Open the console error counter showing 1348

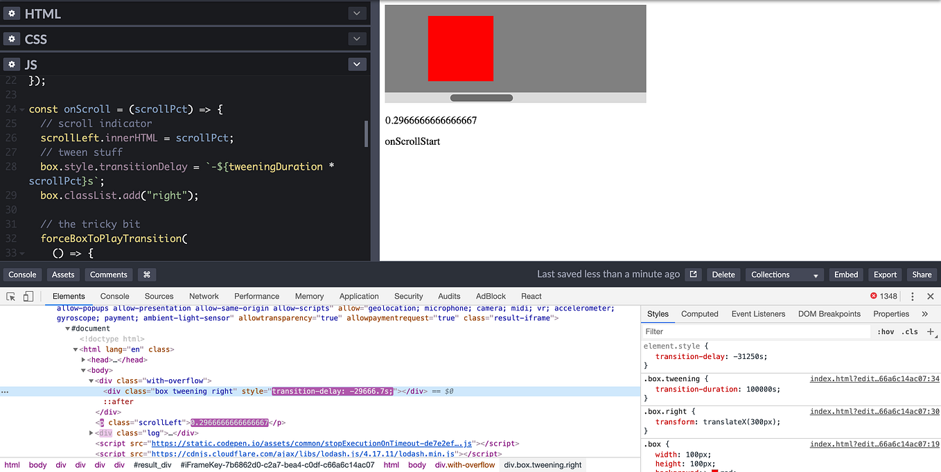(884, 295)
